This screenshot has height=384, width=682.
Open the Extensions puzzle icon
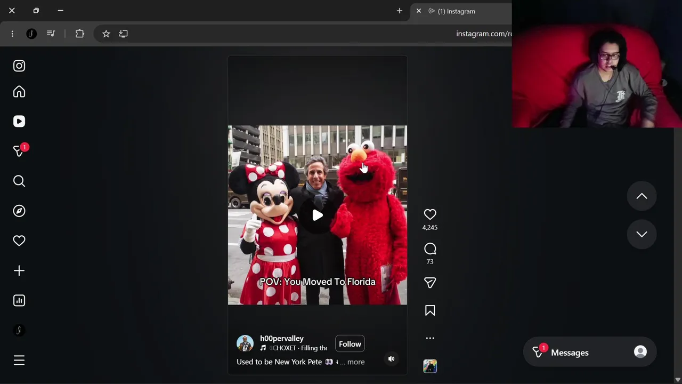point(79,34)
